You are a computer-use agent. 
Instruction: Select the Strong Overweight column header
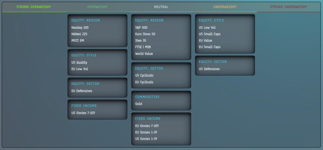(34, 7)
